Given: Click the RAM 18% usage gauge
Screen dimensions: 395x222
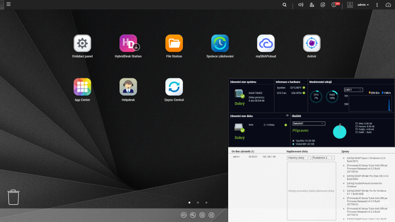Looking at the screenshot, I should pyautogui.click(x=332, y=96).
